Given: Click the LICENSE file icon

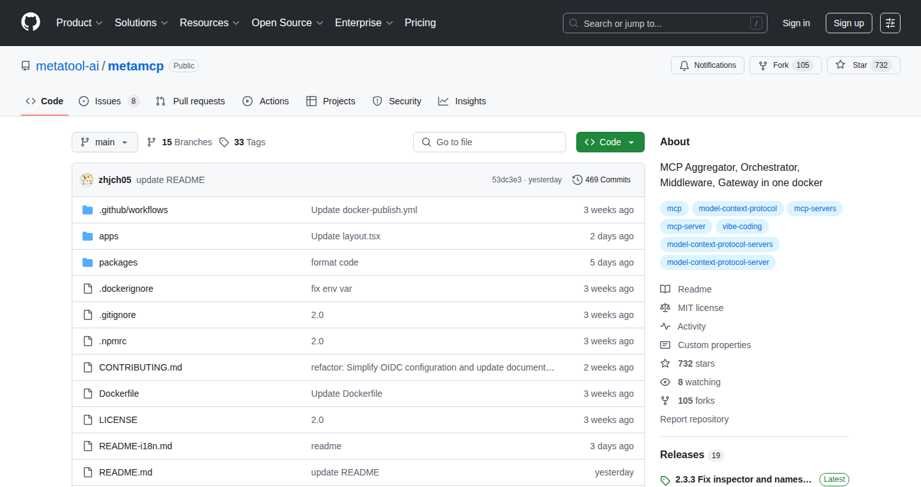Looking at the screenshot, I should tap(88, 420).
